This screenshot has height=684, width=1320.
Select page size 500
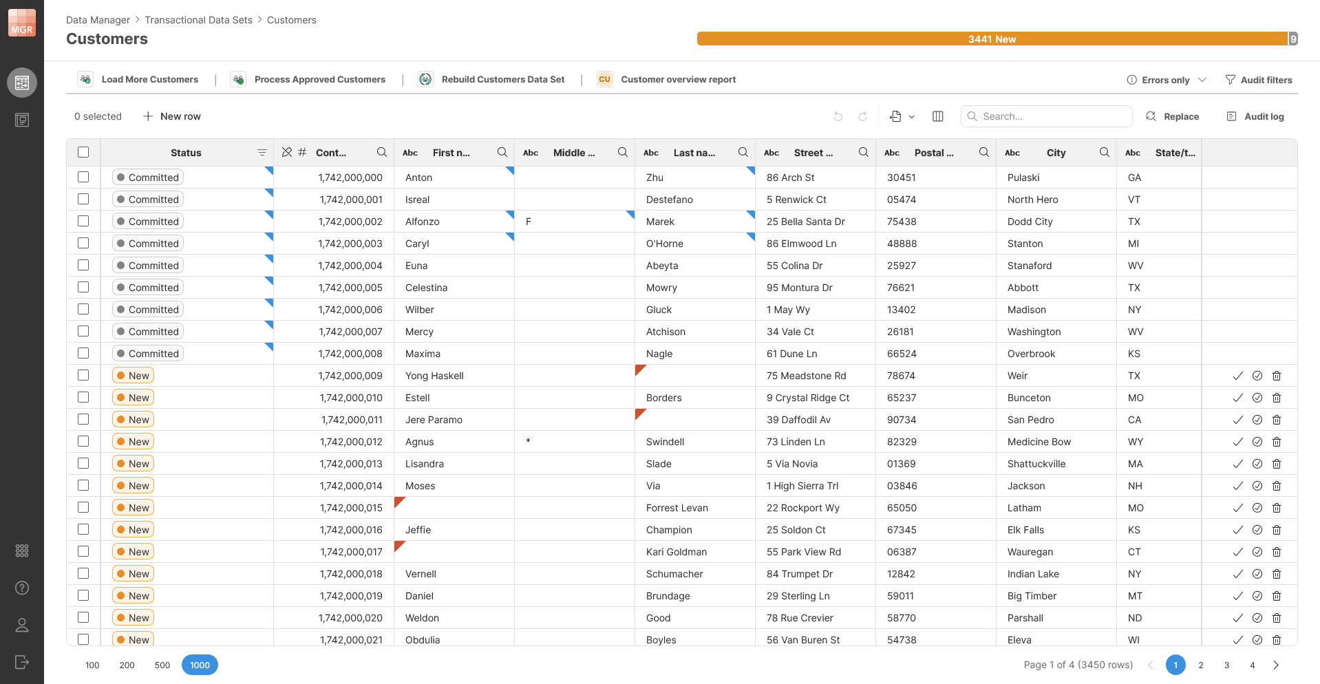(162, 665)
